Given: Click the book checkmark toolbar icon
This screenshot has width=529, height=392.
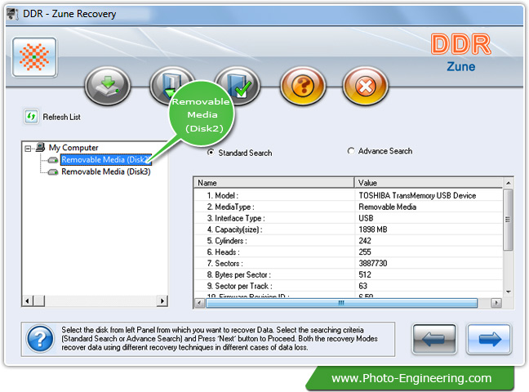Looking at the screenshot, I should (x=239, y=84).
